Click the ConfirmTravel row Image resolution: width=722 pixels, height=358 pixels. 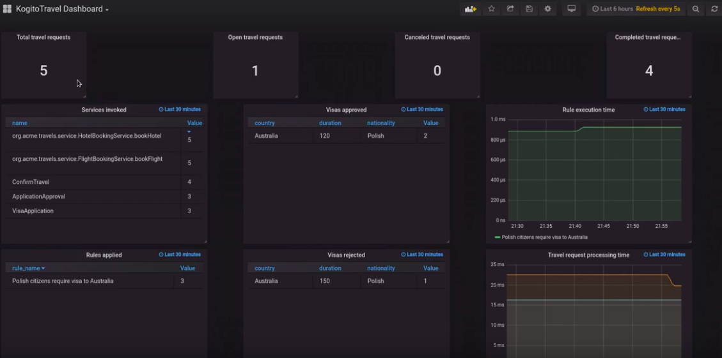click(104, 182)
